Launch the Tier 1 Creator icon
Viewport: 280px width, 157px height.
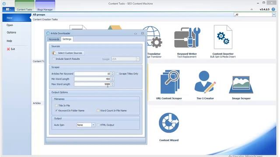[205, 82]
